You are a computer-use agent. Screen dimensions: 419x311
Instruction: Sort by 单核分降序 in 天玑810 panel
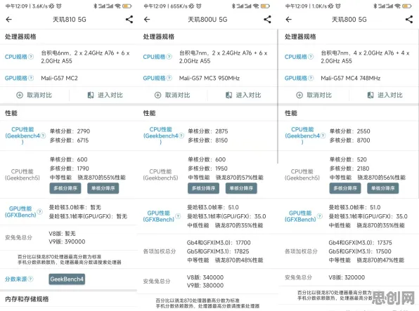[103, 188]
